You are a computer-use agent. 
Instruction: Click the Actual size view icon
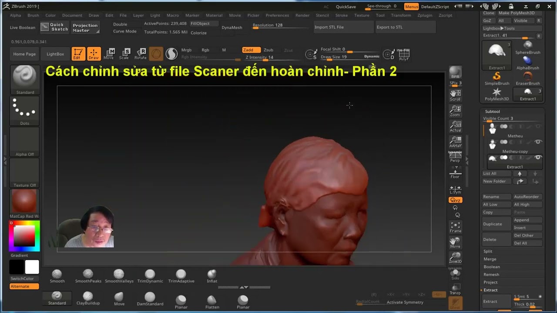point(455,127)
